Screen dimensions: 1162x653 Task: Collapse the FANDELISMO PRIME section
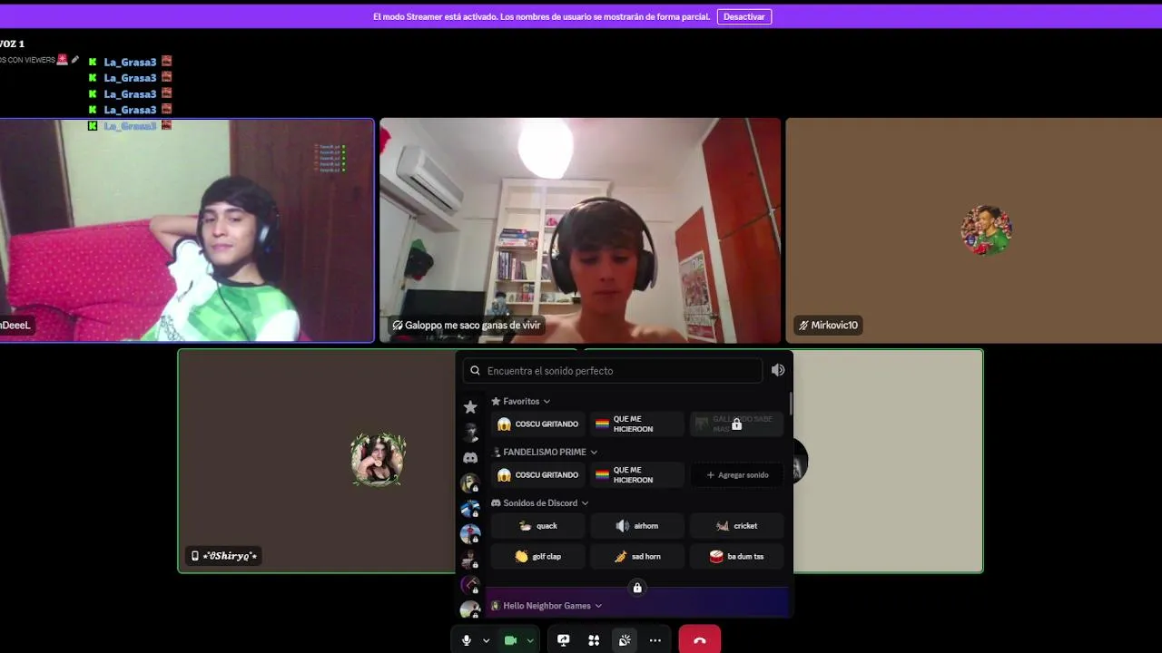coord(545,452)
